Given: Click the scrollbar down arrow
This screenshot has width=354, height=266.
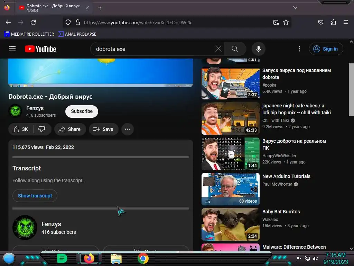Looking at the screenshot, I should (351, 248).
